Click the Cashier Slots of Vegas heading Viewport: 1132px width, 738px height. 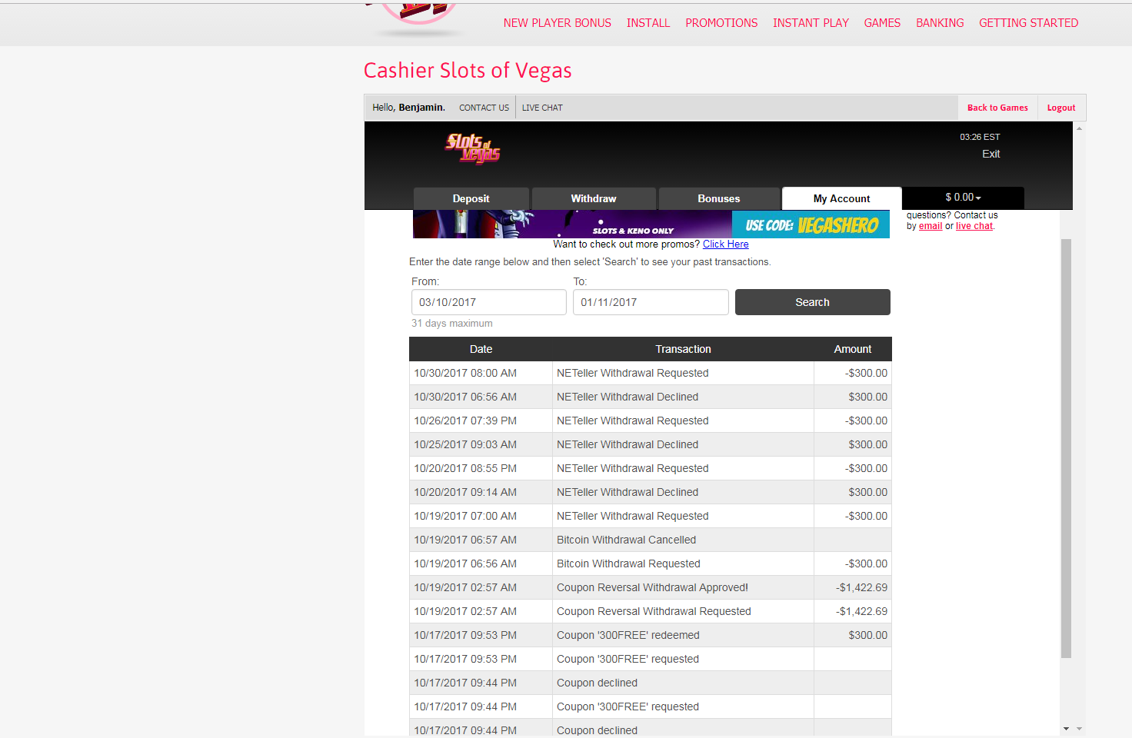click(x=468, y=71)
